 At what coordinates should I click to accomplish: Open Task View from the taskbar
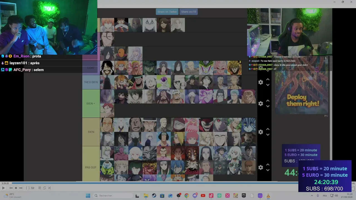(137, 196)
